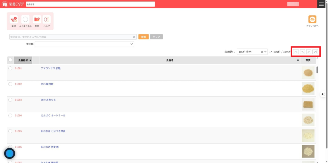Click the 削除 delete icon
Viewport: 328px width, 163px height.
(37, 20)
